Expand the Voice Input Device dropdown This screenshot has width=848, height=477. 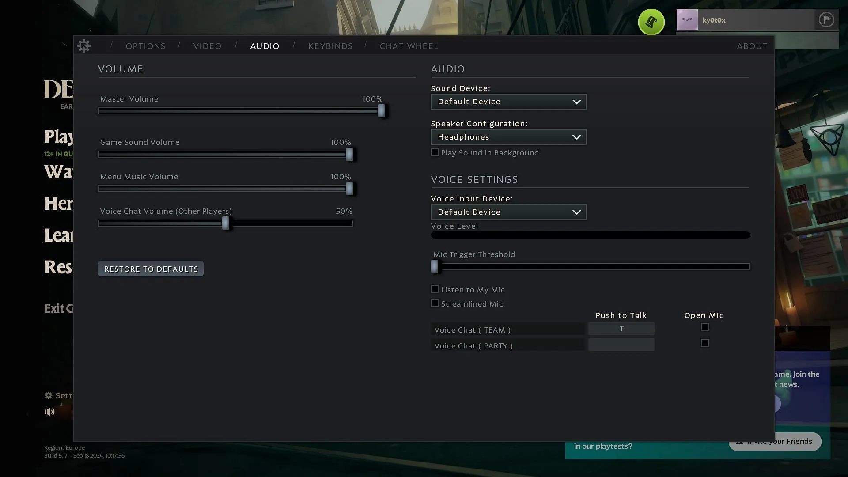(508, 212)
